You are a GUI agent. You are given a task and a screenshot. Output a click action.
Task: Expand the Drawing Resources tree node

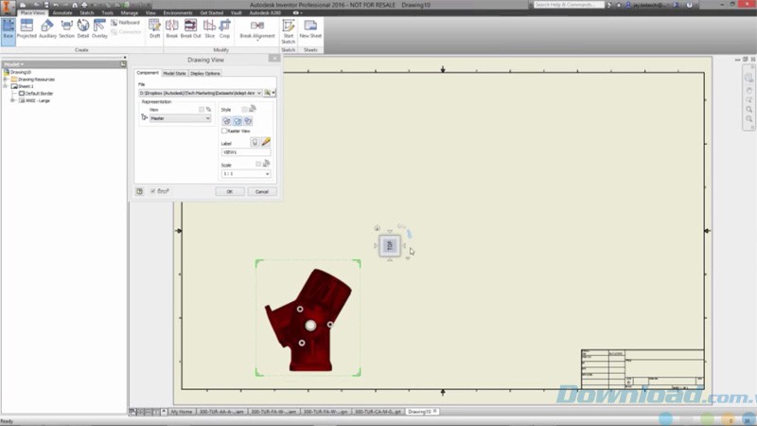[x=6, y=79]
